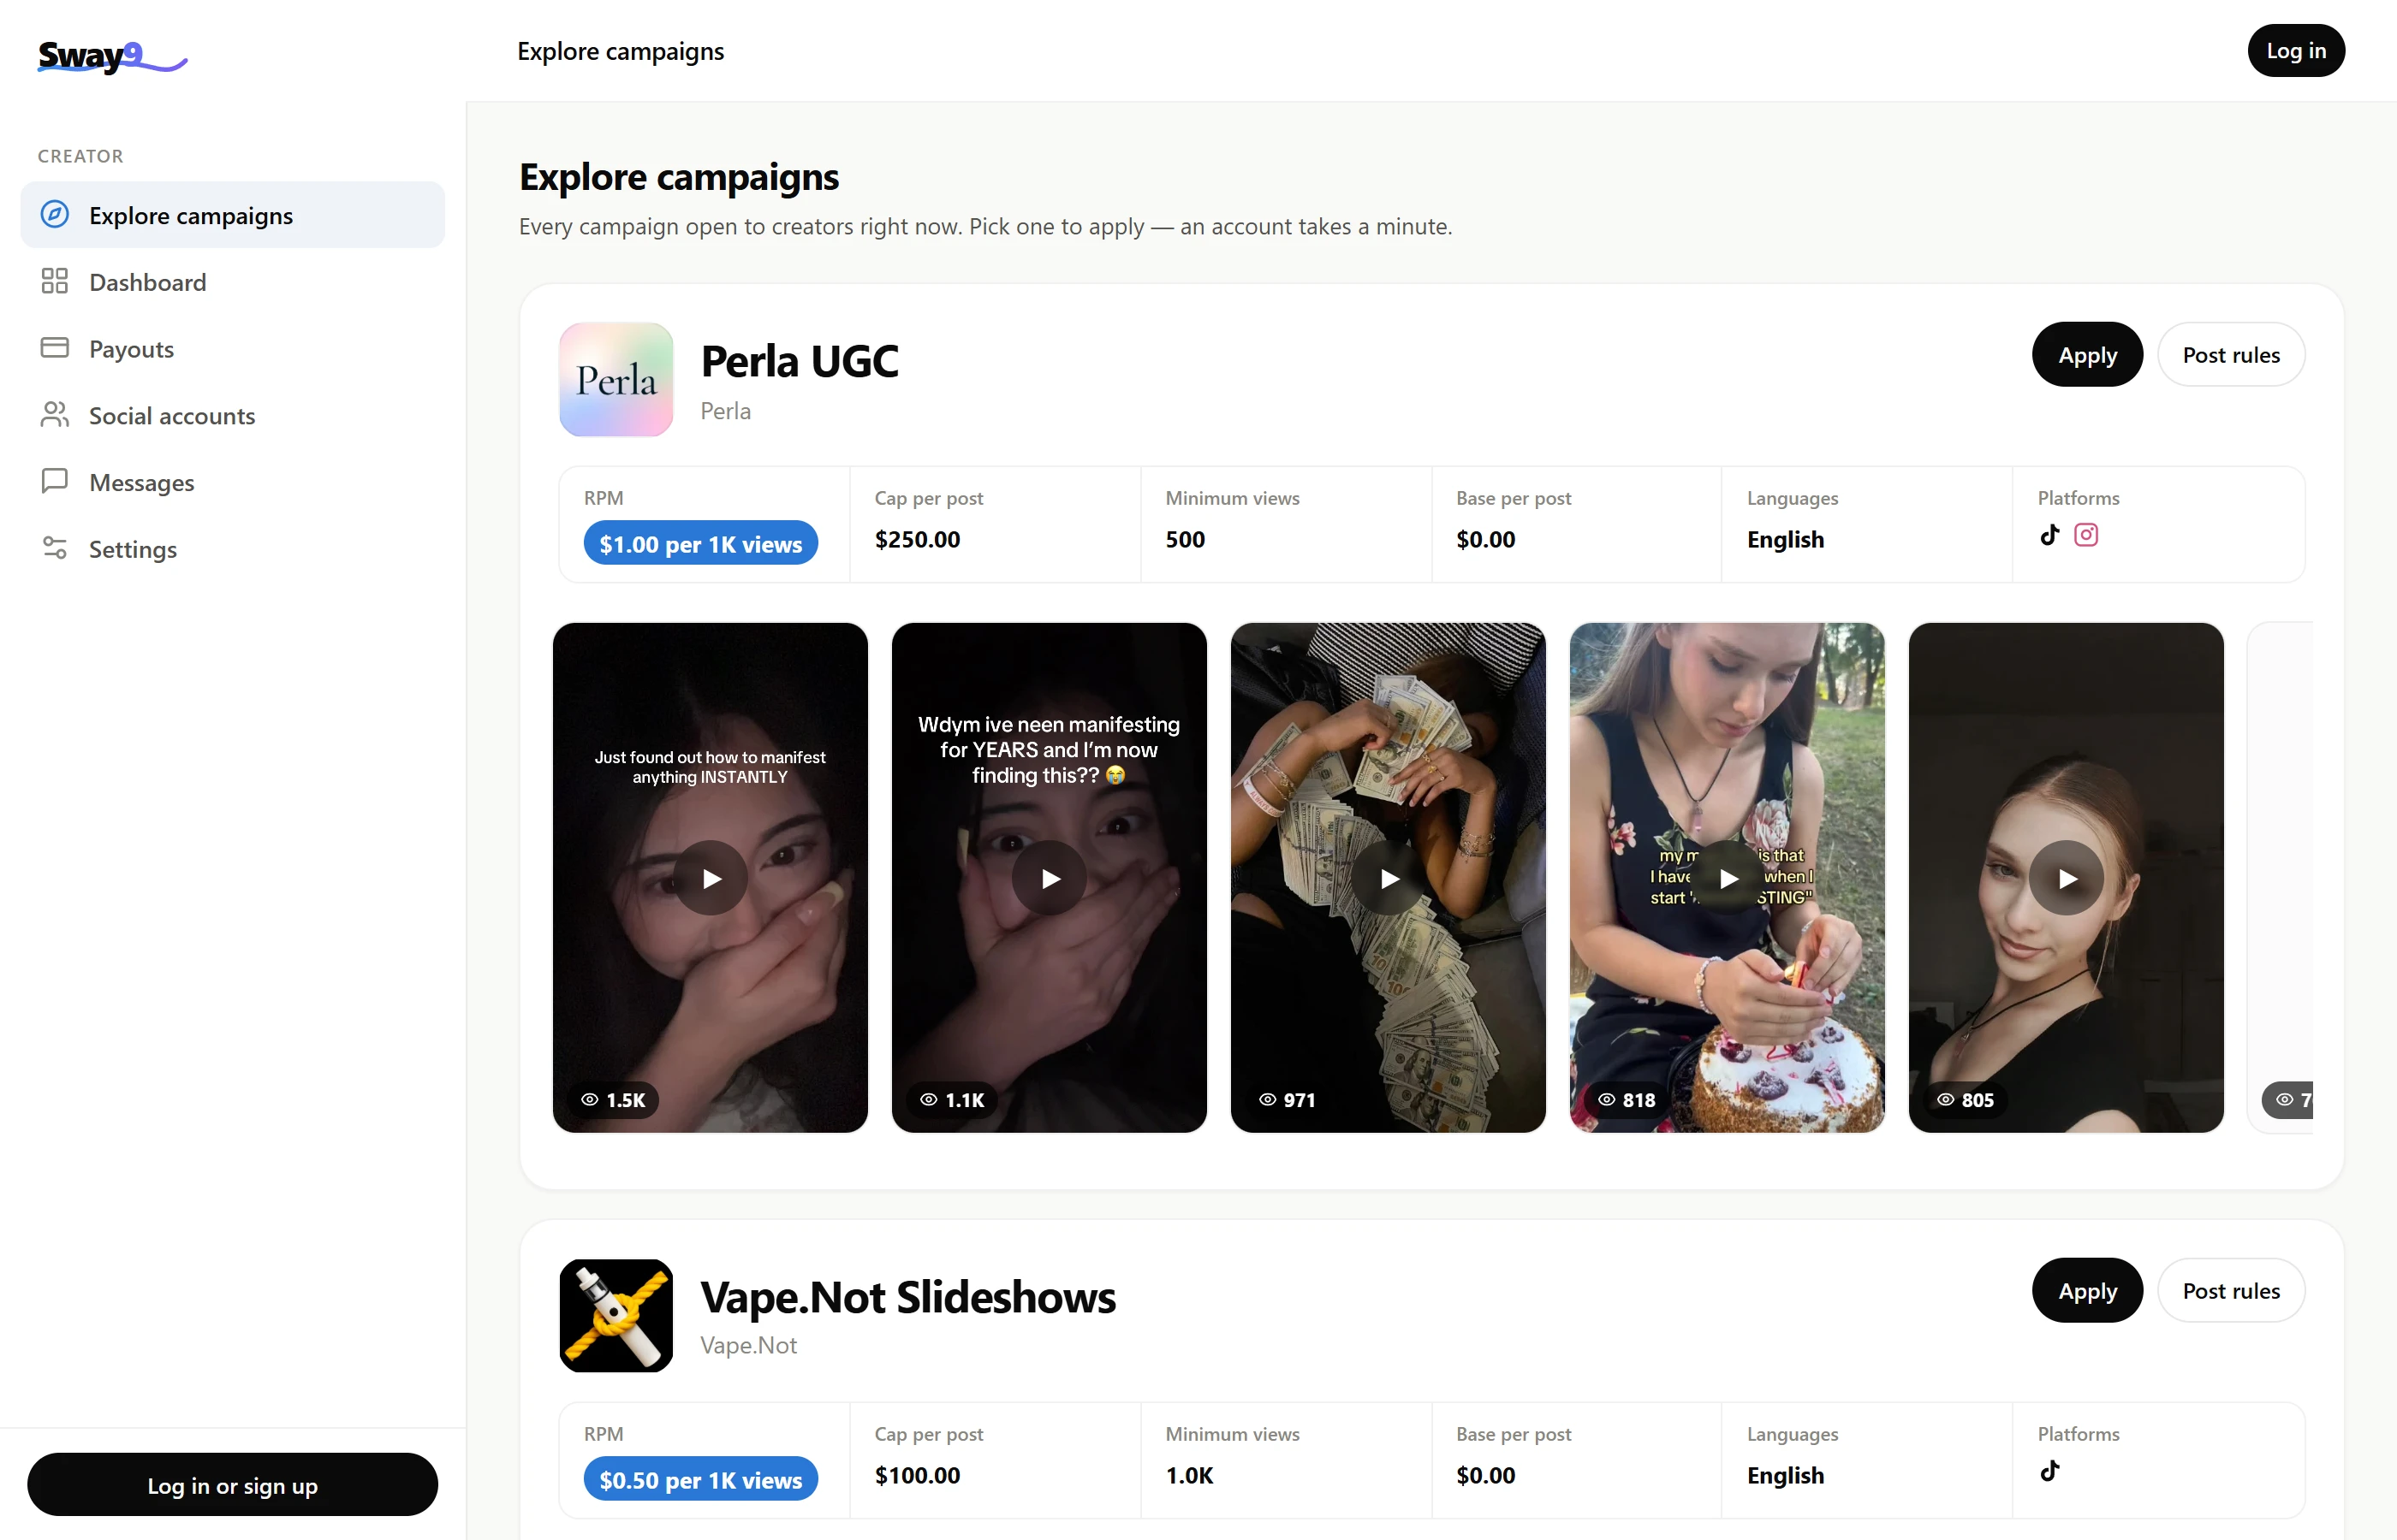Open the 818 views cake video thumbnail
The height and width of the screenshot is (1540, 2397).
point(1728,878)
